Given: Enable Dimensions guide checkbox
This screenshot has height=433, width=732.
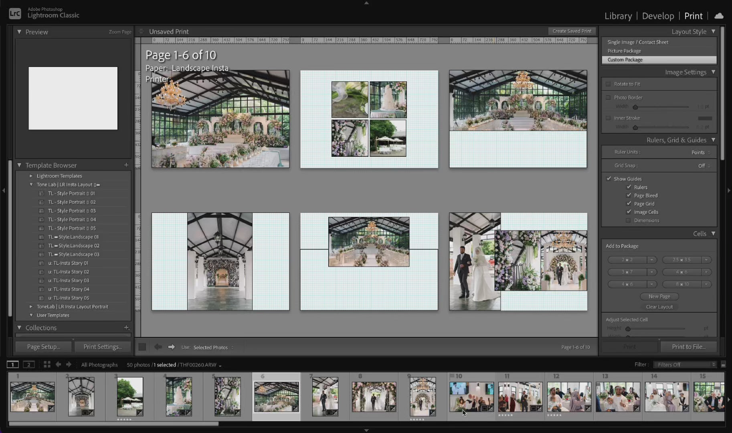Looking at the screenshot, I should [629, 221].
